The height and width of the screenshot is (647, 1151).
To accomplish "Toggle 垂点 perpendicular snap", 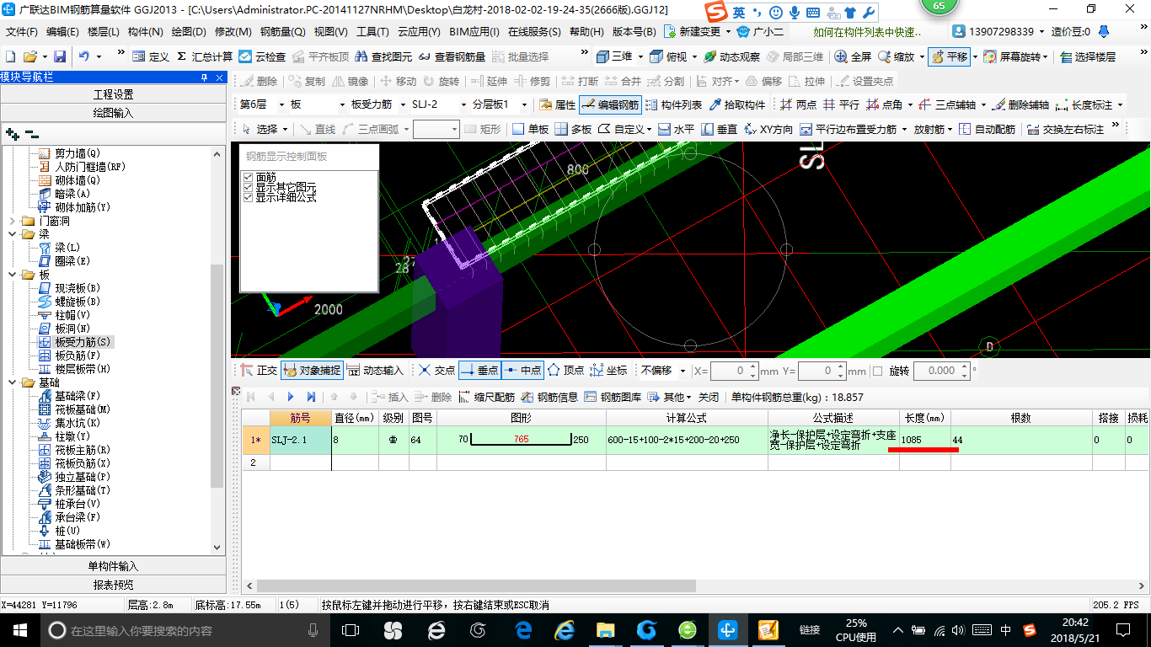I will click(479, 371).
